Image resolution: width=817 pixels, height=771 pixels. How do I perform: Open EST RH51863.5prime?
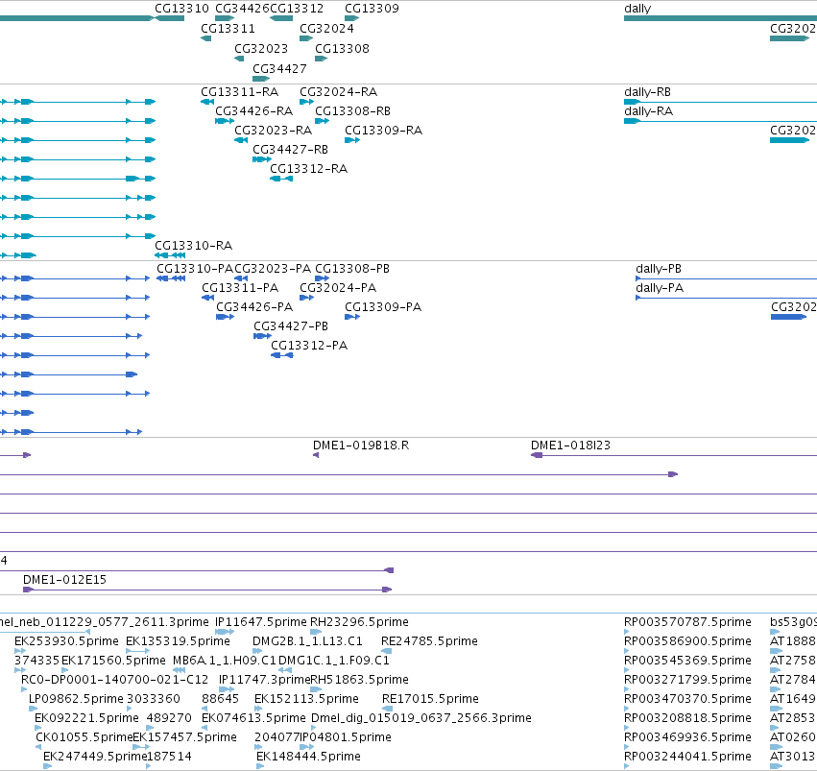(359, 681)
